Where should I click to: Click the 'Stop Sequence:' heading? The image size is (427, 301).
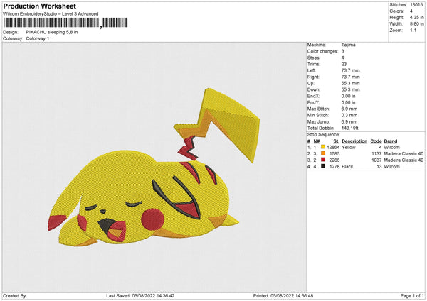click(x=324, y=134)
